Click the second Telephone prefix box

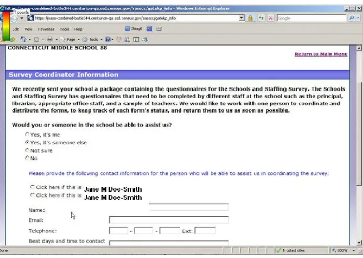pos(144,231)
